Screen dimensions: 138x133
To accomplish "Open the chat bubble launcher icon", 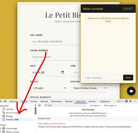I will [x=131, y=91].
